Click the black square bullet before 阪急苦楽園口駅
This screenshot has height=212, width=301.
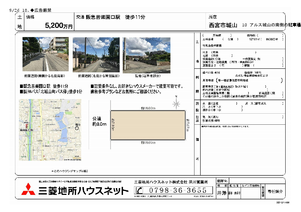(21, 87)
